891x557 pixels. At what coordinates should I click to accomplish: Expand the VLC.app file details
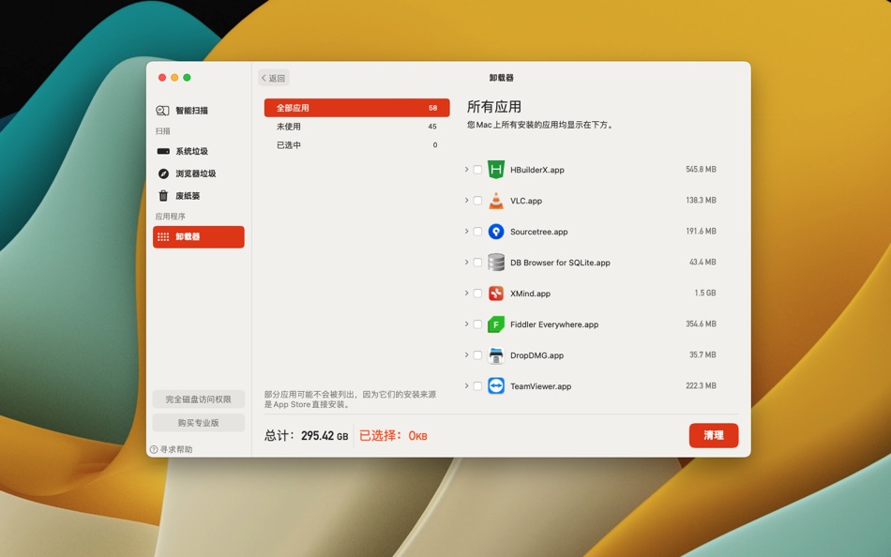tap(466, 200)
